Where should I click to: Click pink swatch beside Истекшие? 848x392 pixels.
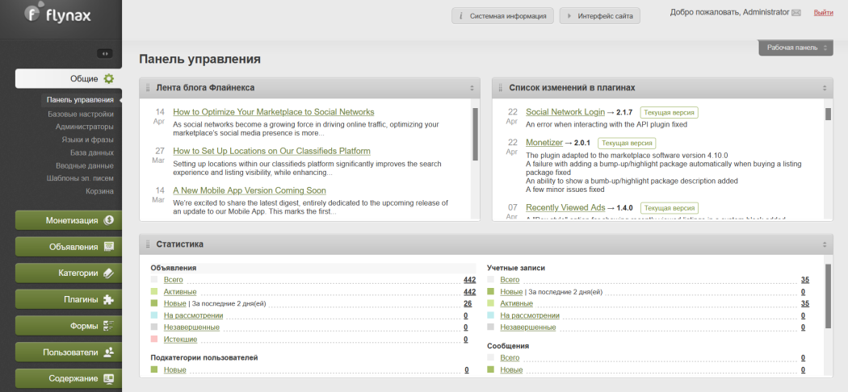154,339
